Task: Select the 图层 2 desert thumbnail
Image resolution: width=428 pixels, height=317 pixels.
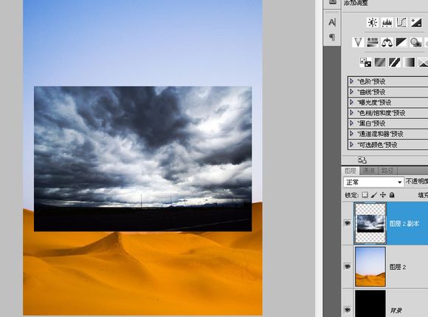Action: click(370, 267)
